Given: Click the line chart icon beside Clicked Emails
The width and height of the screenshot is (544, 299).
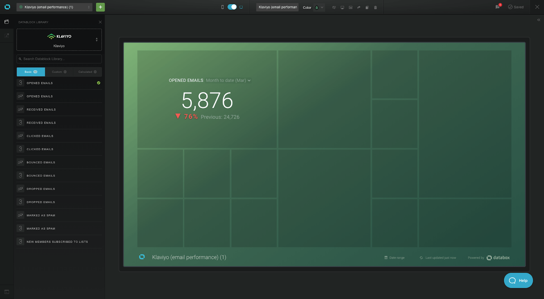Looking at the screenshot, I should (x=20, y=136).
